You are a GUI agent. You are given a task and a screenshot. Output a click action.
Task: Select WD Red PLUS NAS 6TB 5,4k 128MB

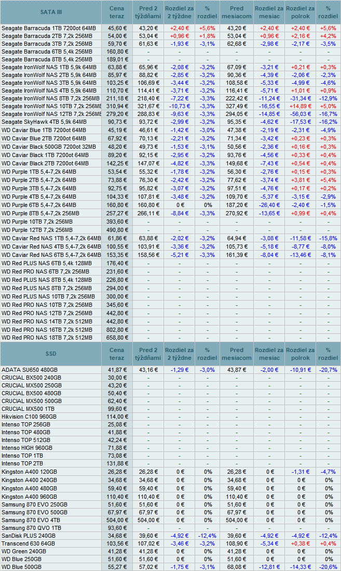47,263
